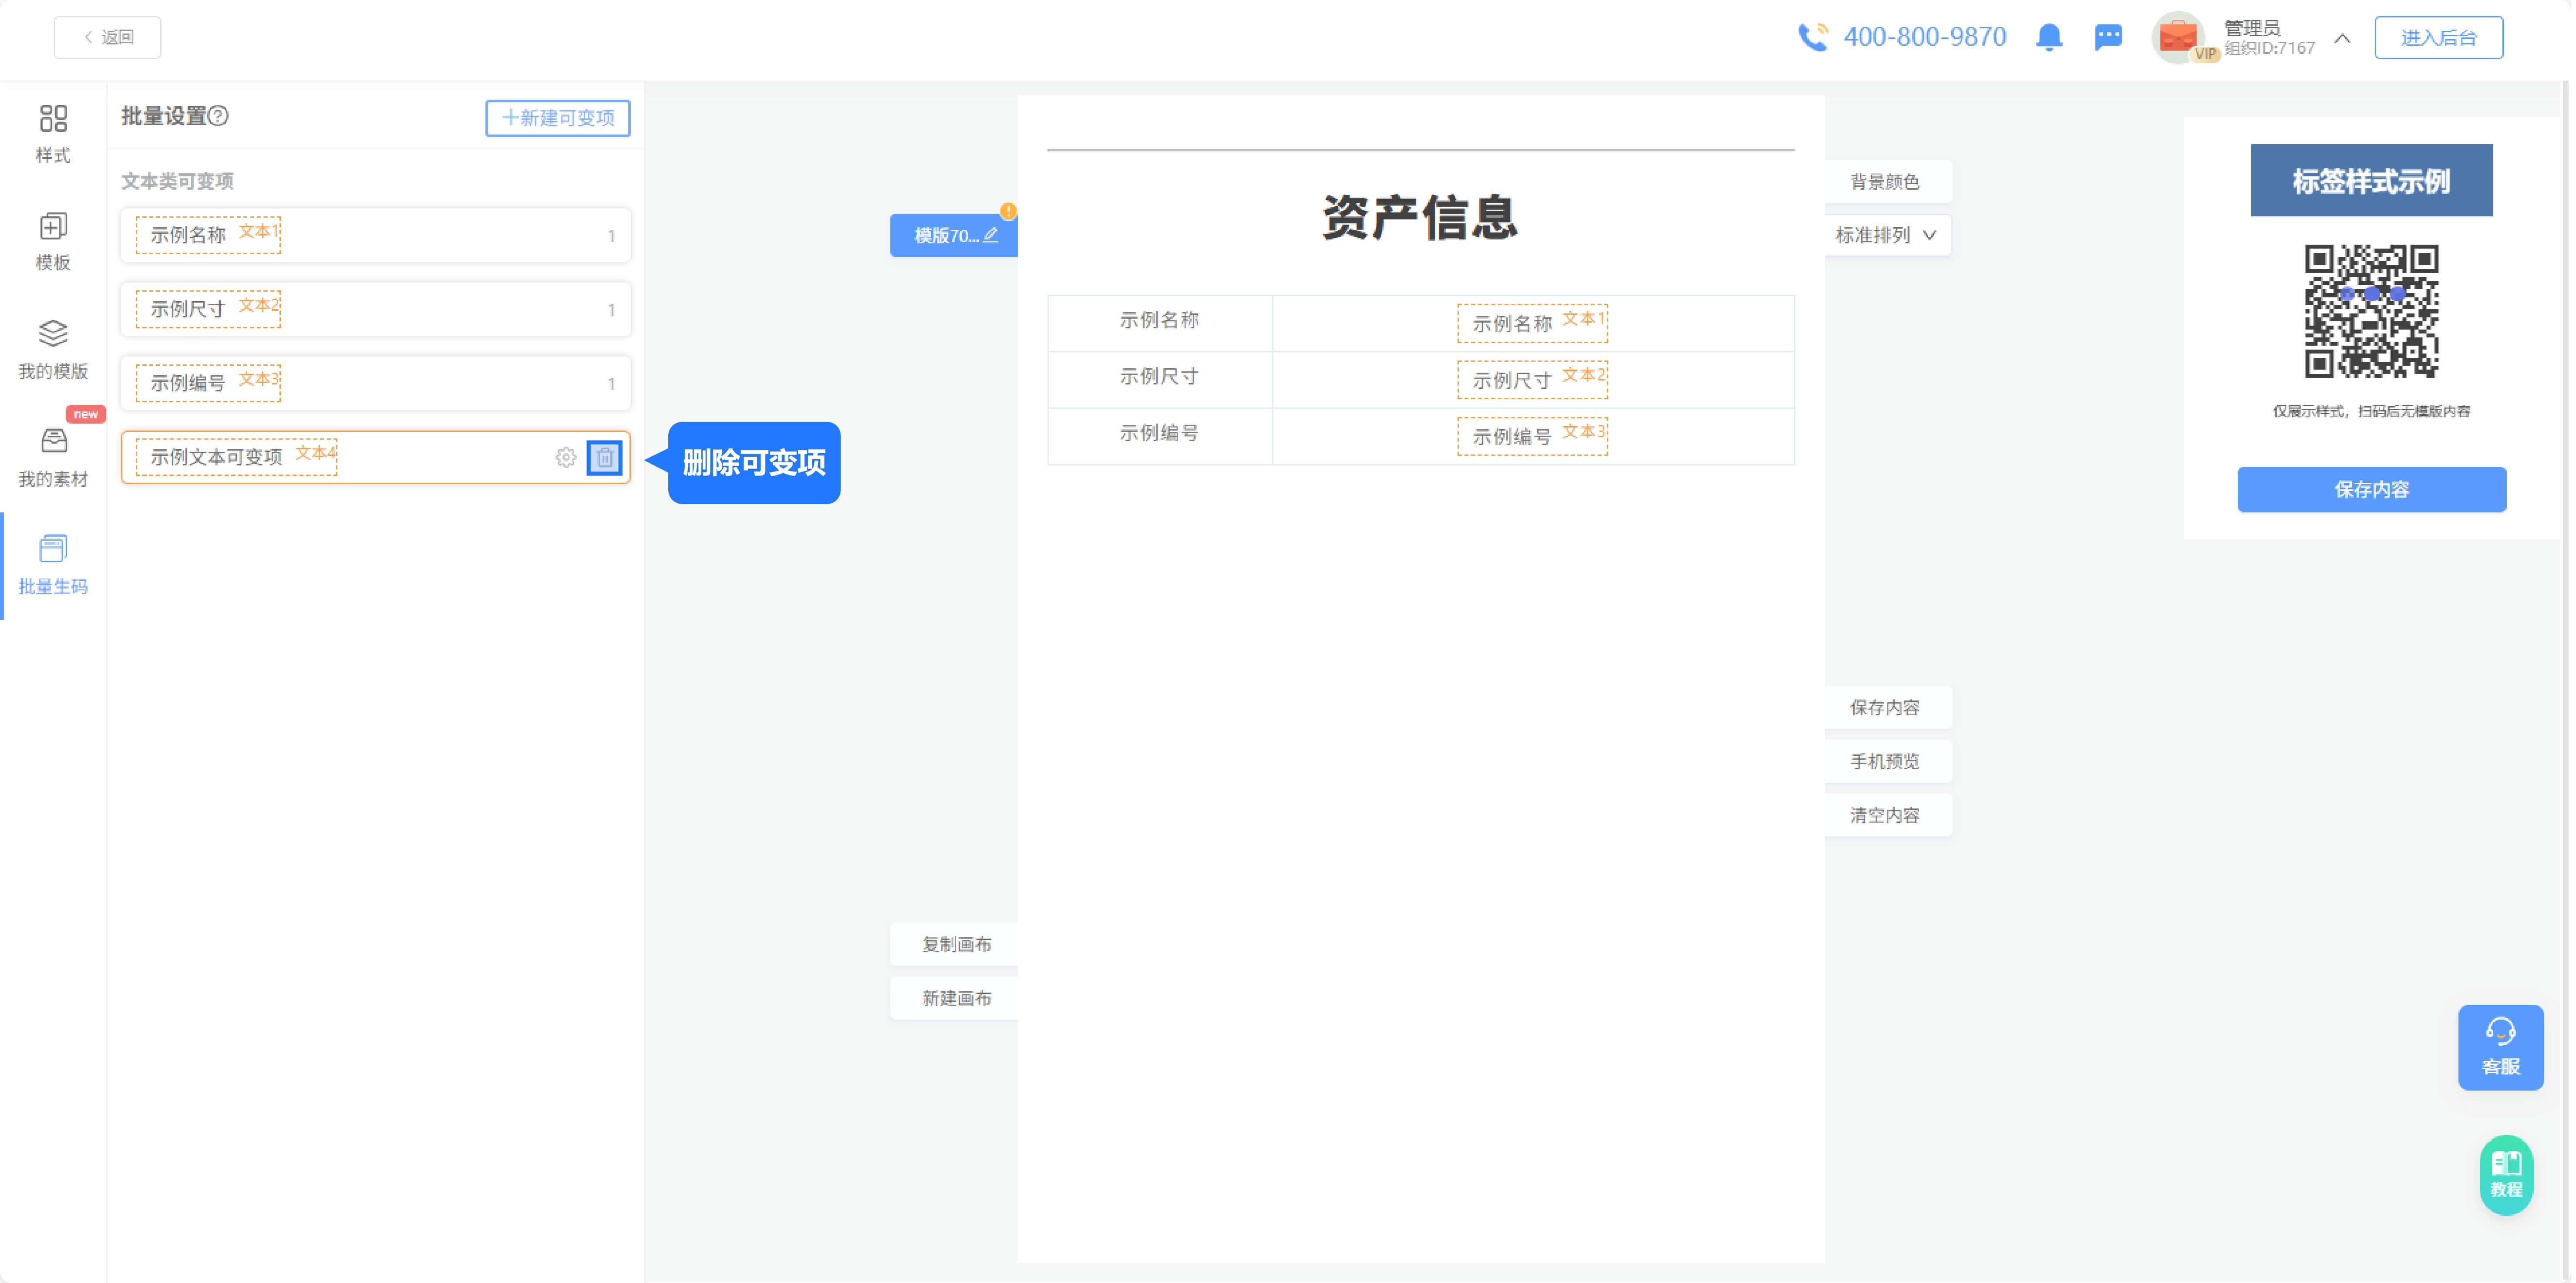Open settings gear on 示例文本可变项
This screenshot has width=2576, height=1283.
[x=566, y=458]
